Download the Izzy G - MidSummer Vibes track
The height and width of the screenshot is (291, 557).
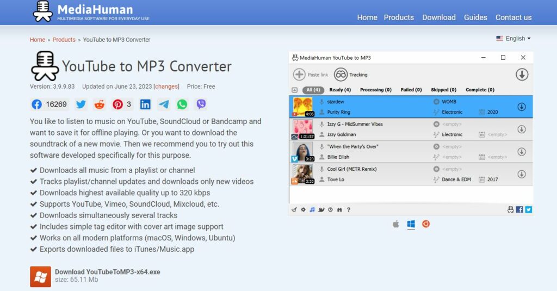pos(522,129)
